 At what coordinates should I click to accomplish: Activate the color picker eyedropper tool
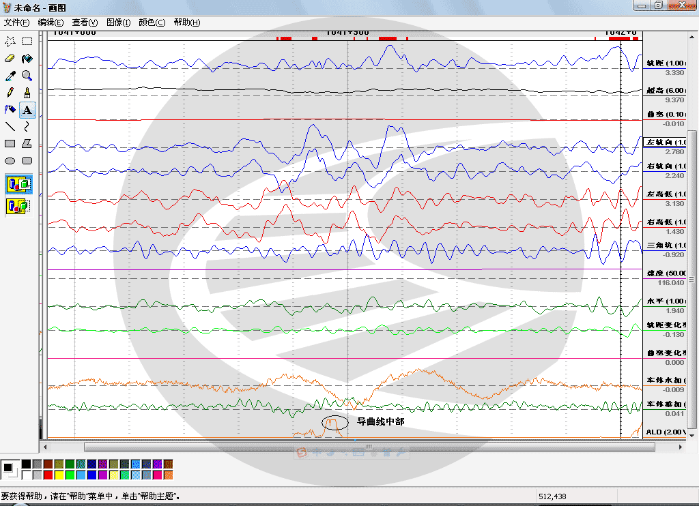(x=10, y=76)
